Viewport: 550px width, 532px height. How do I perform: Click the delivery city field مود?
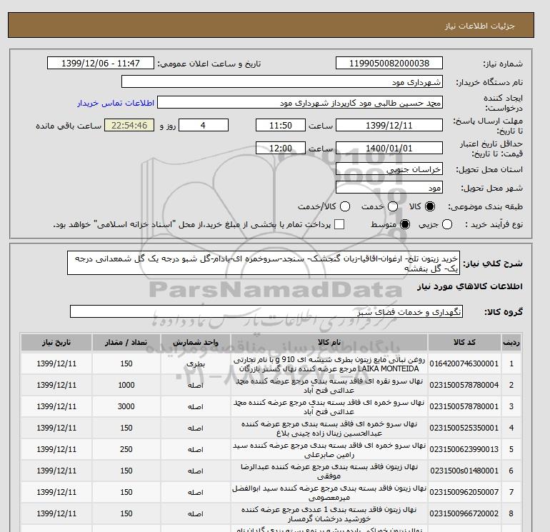click(389, 188)
